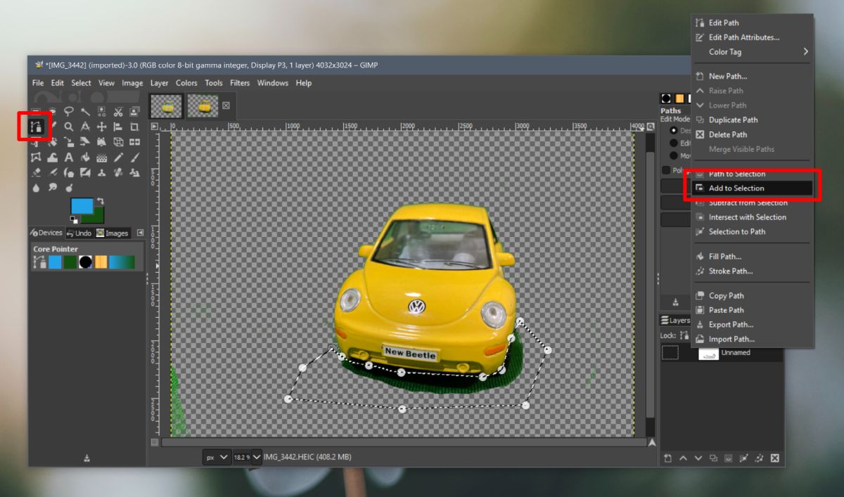Image resolution: width=844 pixels, height=497 pixels.
Task: Select the Text tool
Action: coord(68,157)
